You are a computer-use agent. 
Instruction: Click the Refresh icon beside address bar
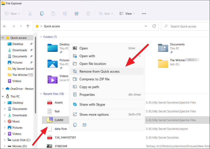pyautogui.click(x=154, y=26)
